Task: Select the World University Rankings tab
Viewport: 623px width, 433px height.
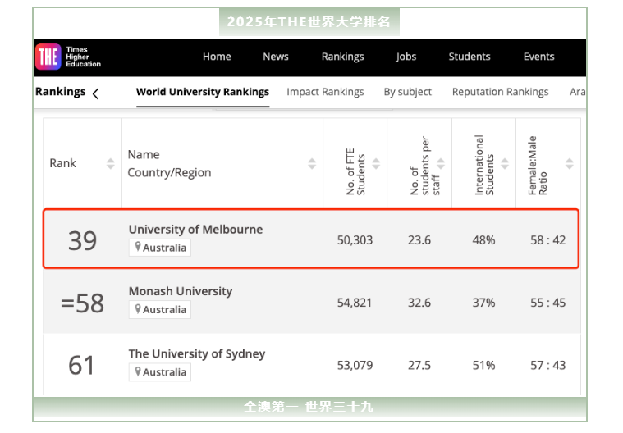Action: pyautogui.click(x=203, y=92)
